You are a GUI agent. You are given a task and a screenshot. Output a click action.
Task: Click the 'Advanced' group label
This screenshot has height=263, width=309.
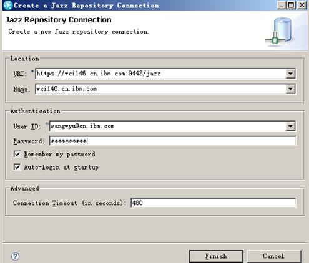(x=24, y=188)
